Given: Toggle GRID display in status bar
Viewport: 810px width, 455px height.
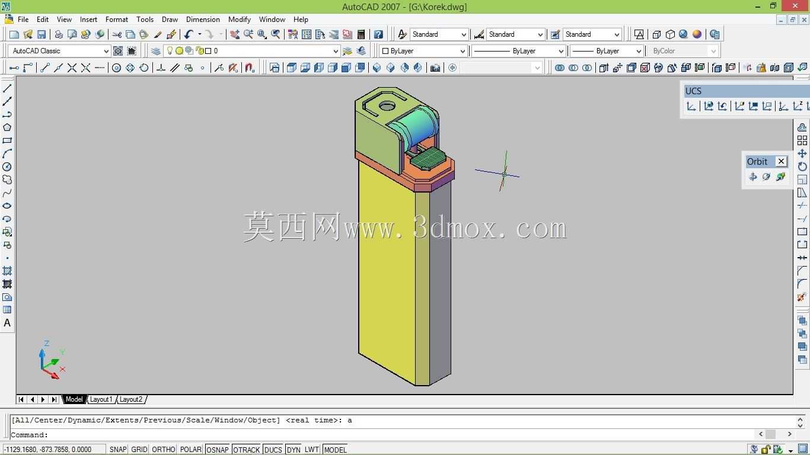Looking at the screenshot, I should point(139,450).
